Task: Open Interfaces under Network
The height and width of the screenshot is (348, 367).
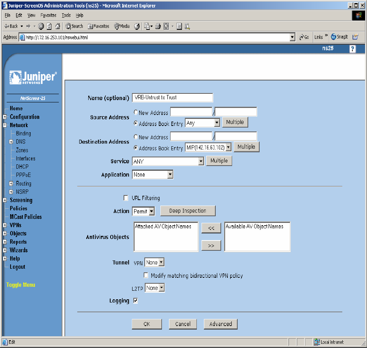Action: [25, 159]
